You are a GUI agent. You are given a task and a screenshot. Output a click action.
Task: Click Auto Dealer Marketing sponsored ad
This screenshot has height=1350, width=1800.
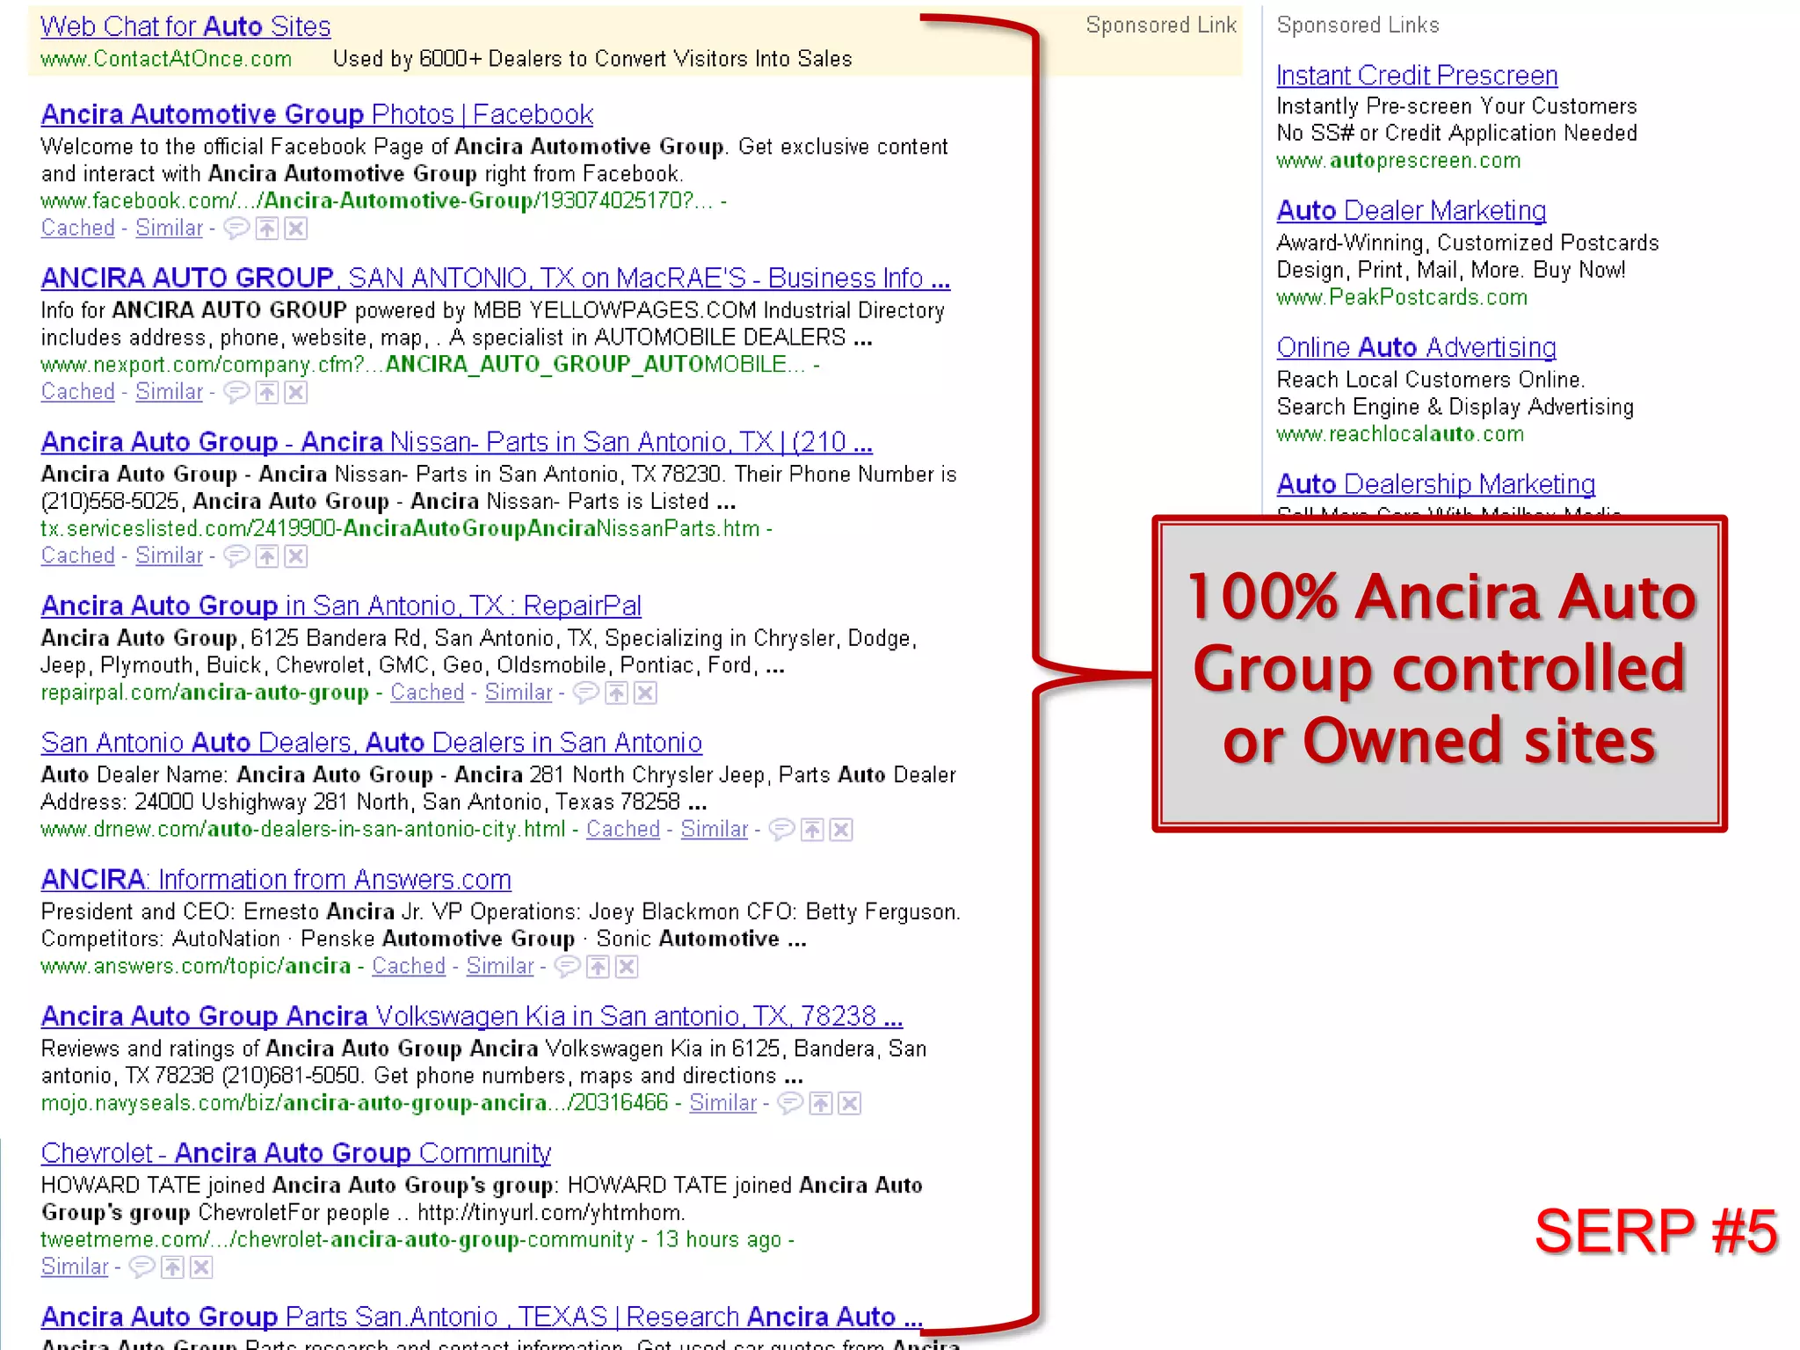point(1411,211)
